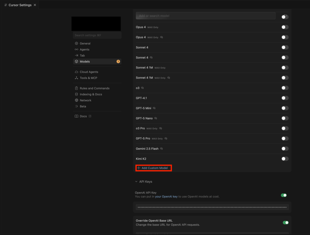Close the Cursor Settings tab
The width and height of the screenshot is (310, 235).
coord(35,5)
